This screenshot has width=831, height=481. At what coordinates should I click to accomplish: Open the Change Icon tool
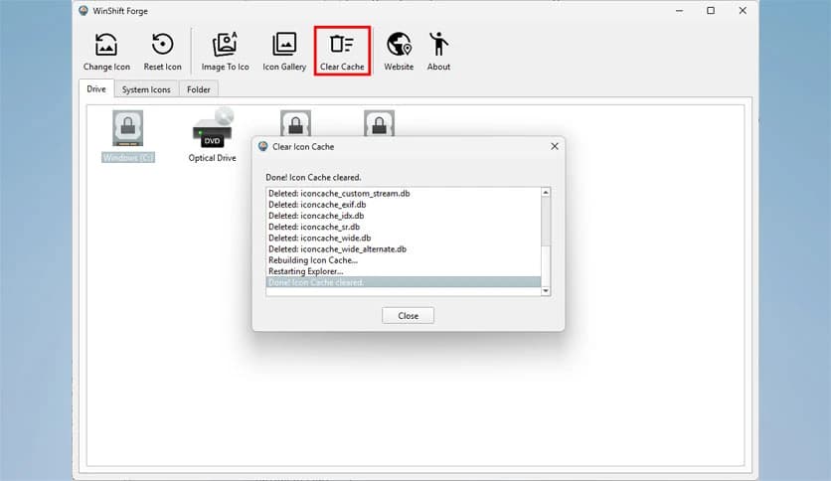pyautogui.click(x=106, y=52)
